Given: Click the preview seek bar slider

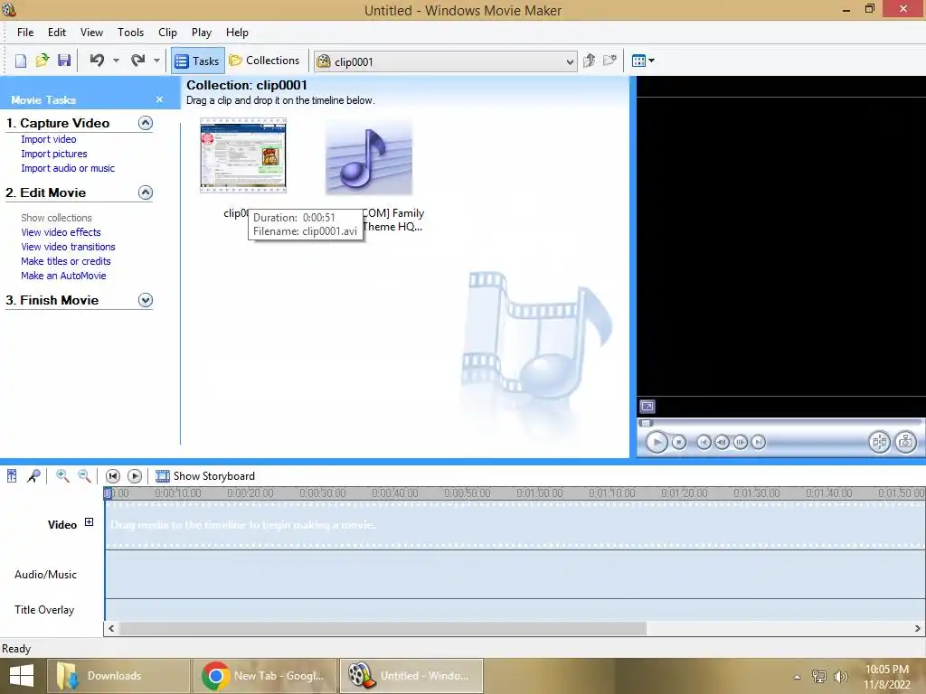Looking at the screenshot, I should 646,423.
